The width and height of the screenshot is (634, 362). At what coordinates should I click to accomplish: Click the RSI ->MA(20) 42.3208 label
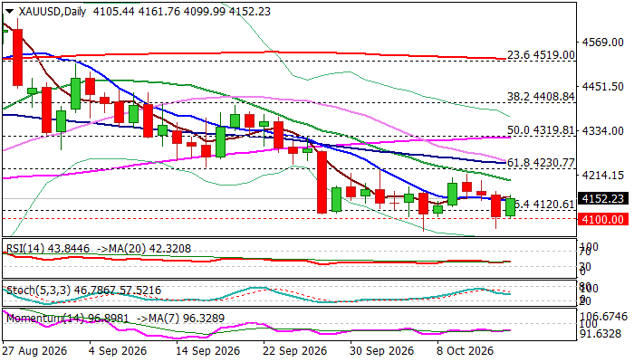tap(144, 249)
